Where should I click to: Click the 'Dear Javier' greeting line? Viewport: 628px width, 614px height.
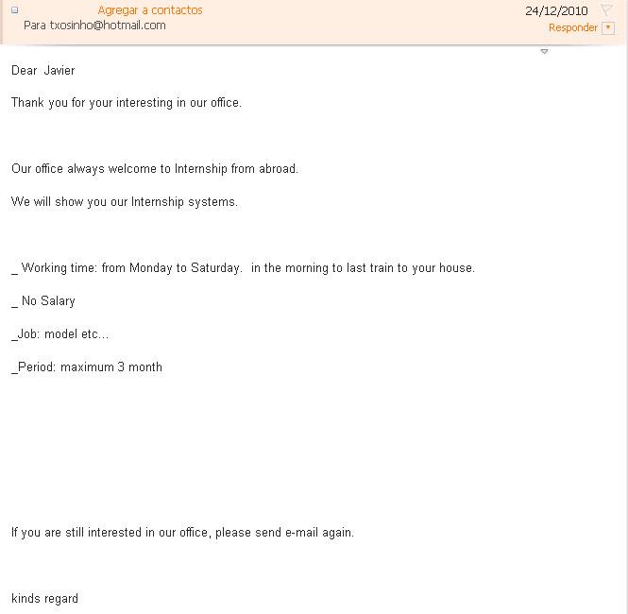pyautogui.click(x=43, y=71)
